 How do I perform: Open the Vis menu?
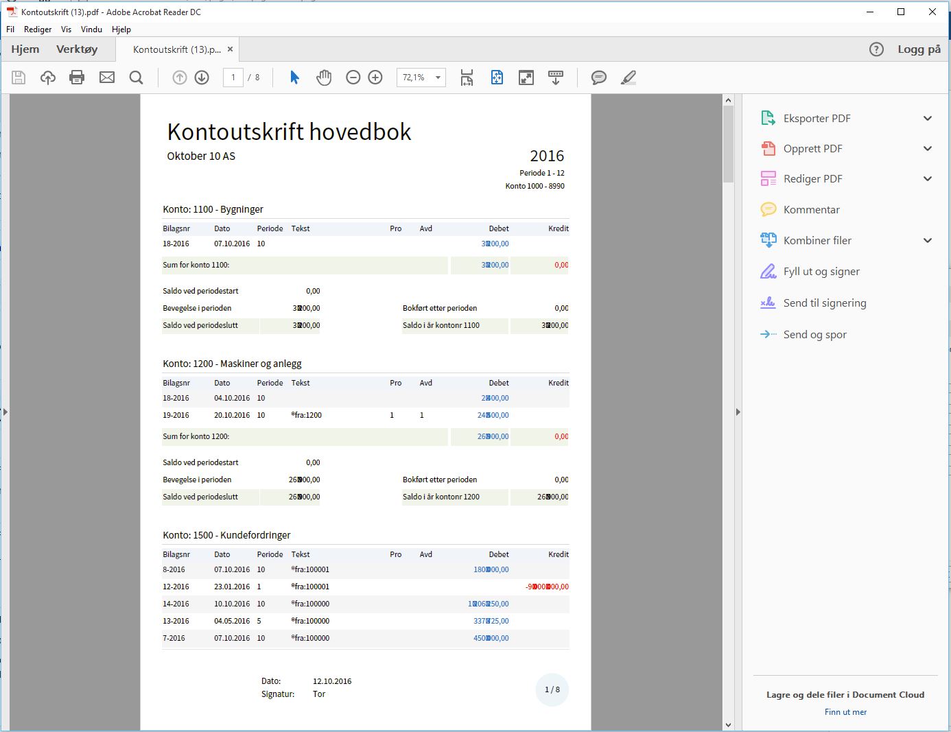point(66,29)
